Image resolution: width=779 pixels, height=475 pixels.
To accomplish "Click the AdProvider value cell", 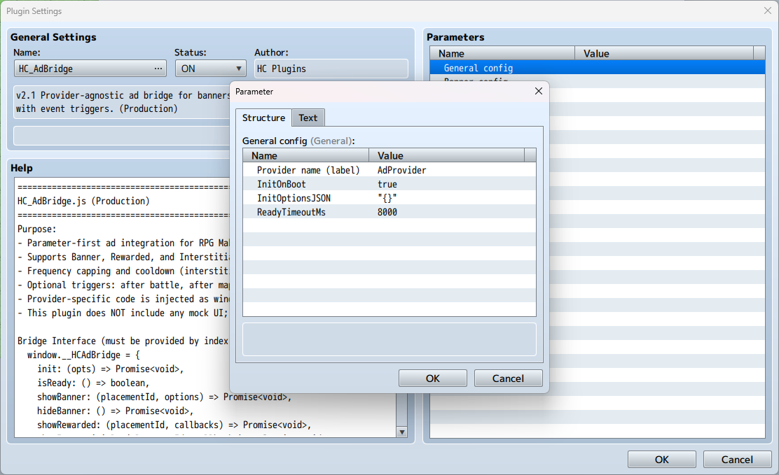I will click(x=401, y=170).
